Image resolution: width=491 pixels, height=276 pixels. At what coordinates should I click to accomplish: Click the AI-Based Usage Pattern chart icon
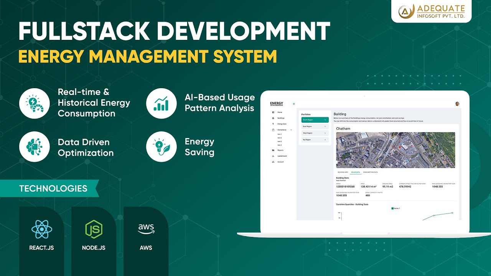[161, 103]
